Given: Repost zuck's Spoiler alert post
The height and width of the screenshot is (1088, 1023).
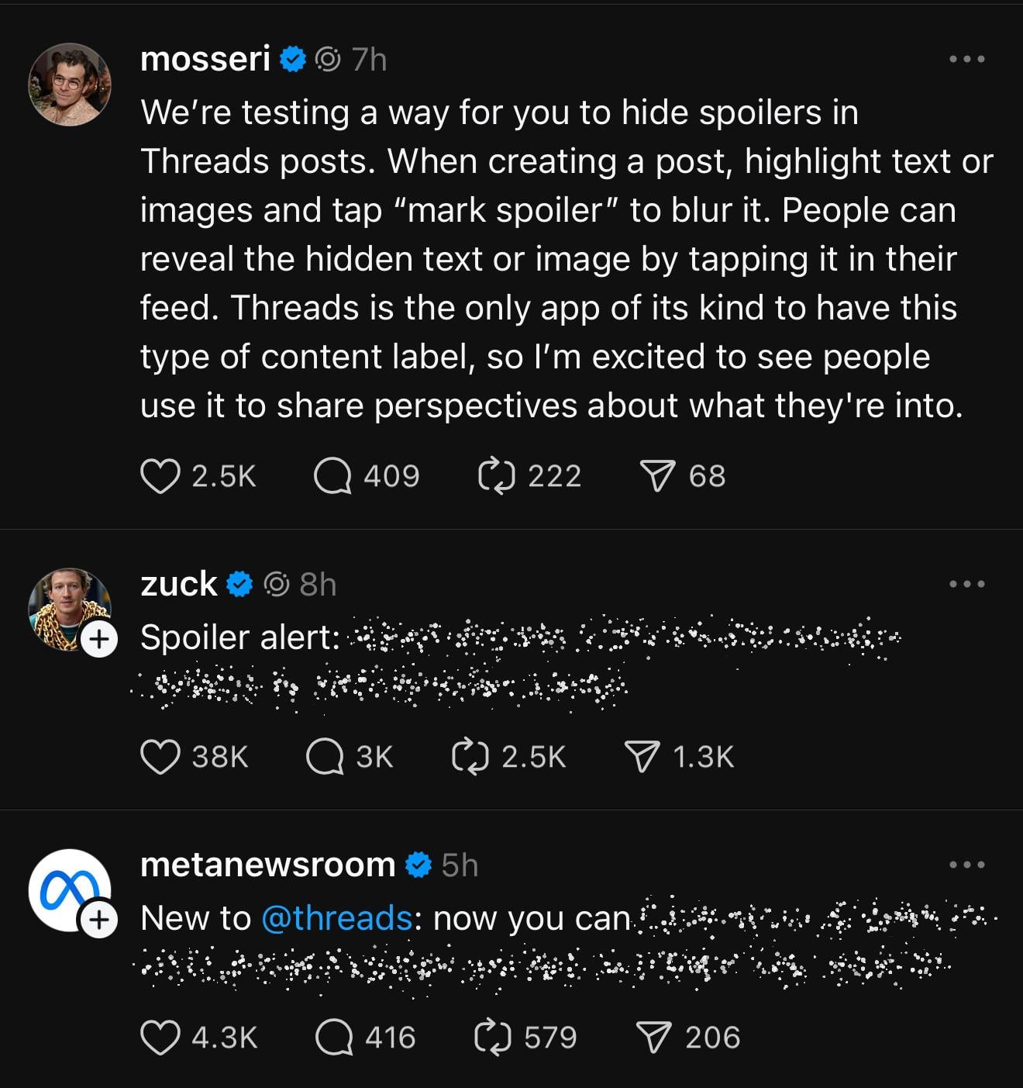Looking at the screenshot, I should click(x=470, y=757).
